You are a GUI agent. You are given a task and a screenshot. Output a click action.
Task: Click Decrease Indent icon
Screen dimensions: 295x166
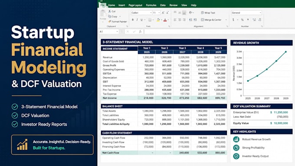(x=190, y=20)
